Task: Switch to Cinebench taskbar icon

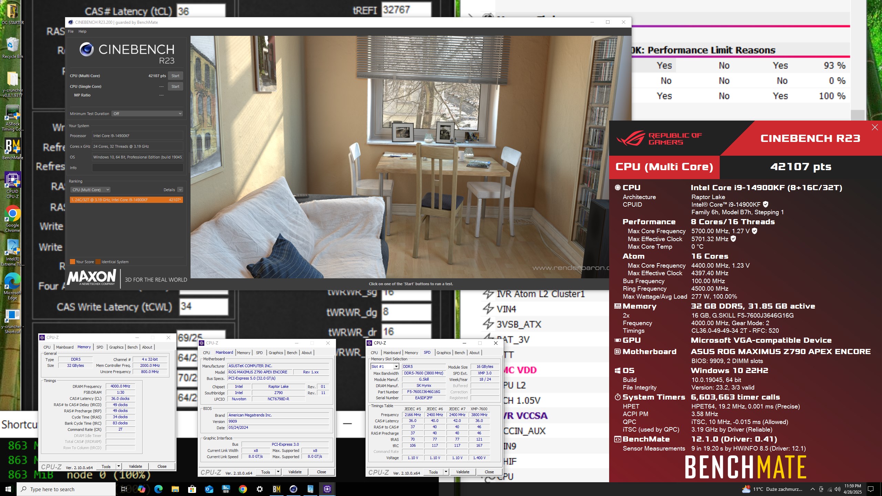Action: [x=294, y=489]
